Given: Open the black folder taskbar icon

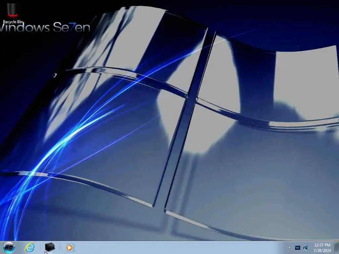Looking at the screenshot, I should pos(50,247).
